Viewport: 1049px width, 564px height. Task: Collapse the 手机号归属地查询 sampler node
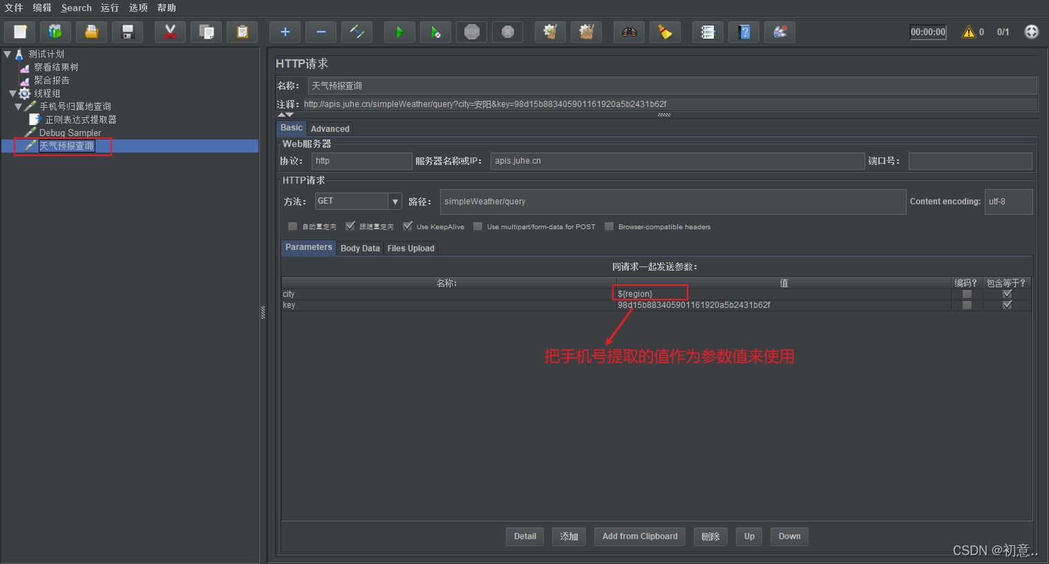18,106
